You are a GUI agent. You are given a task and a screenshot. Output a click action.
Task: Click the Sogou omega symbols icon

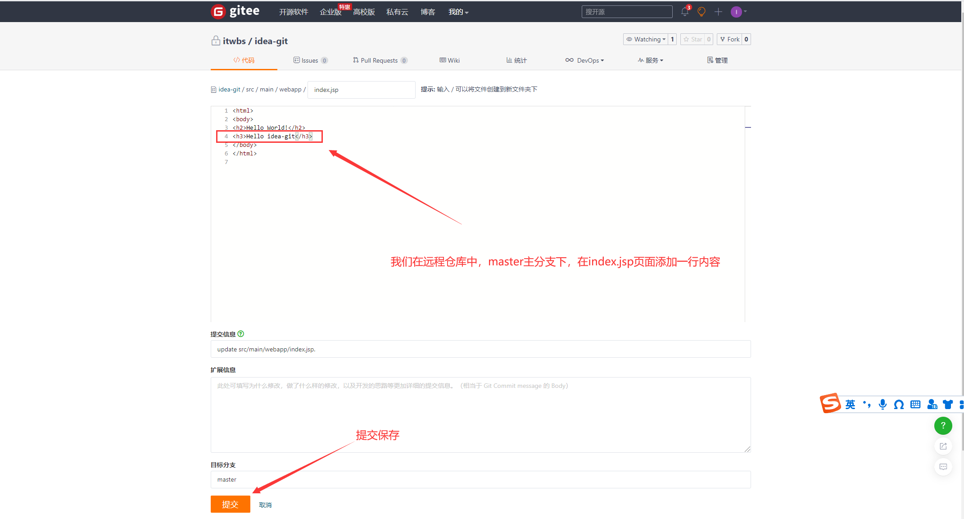899,405
